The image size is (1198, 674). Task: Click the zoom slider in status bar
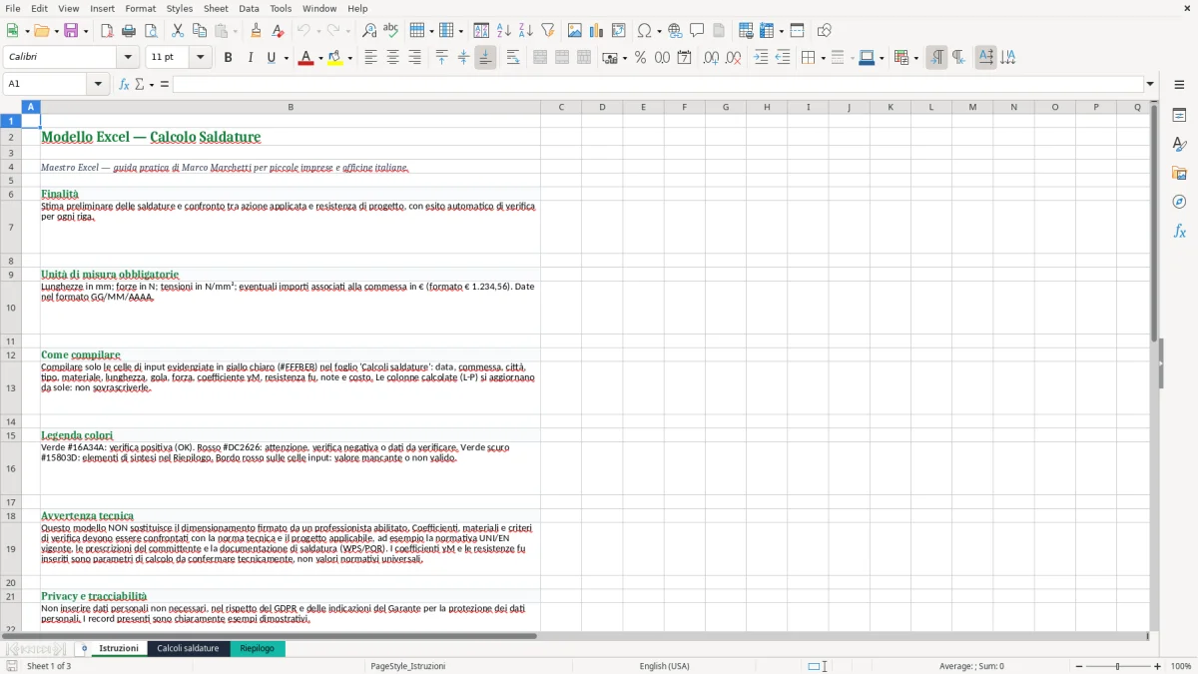pos(1117,666)
